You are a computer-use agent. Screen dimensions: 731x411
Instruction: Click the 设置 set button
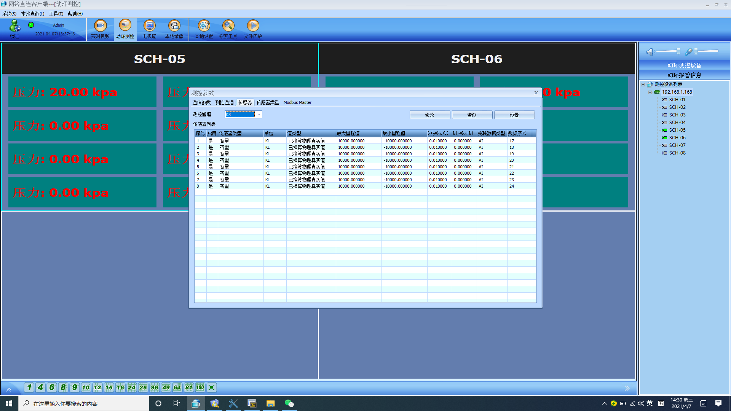pos(514,115)
